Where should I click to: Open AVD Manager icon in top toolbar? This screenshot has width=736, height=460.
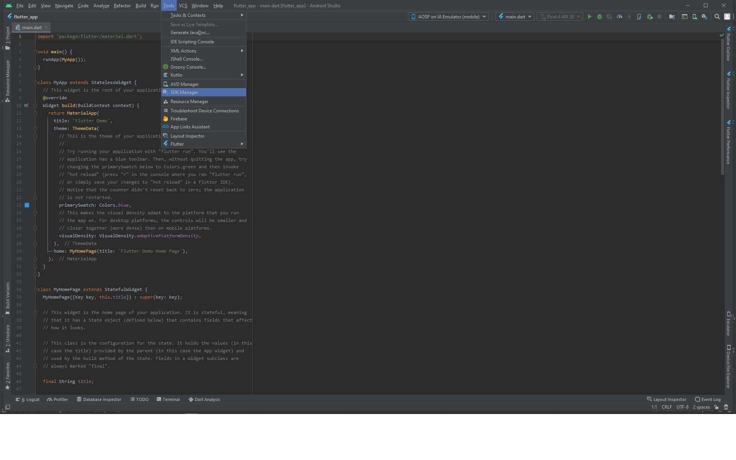tap(694, 16)
